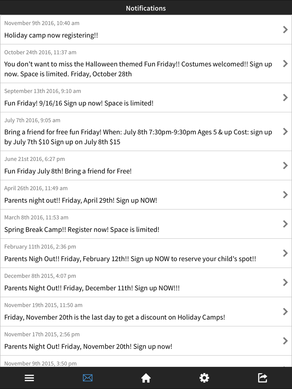Tap the envelope notifications icon
Viewport: 292px width, 389px height.
[88, 378]
